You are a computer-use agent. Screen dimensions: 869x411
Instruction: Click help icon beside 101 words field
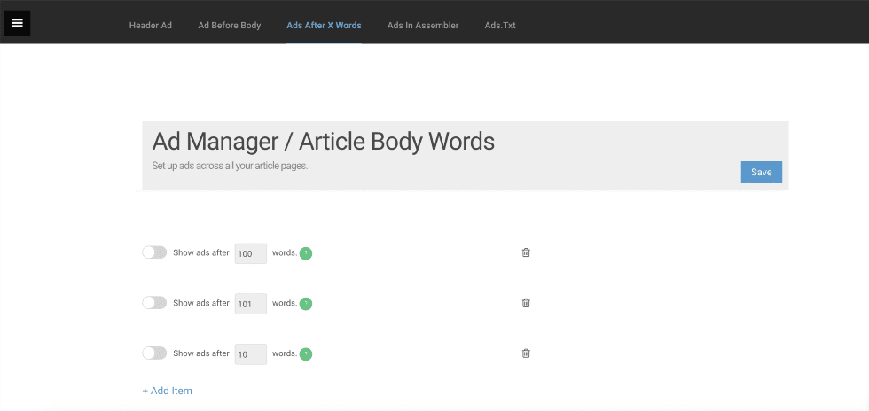click(306, 304)
